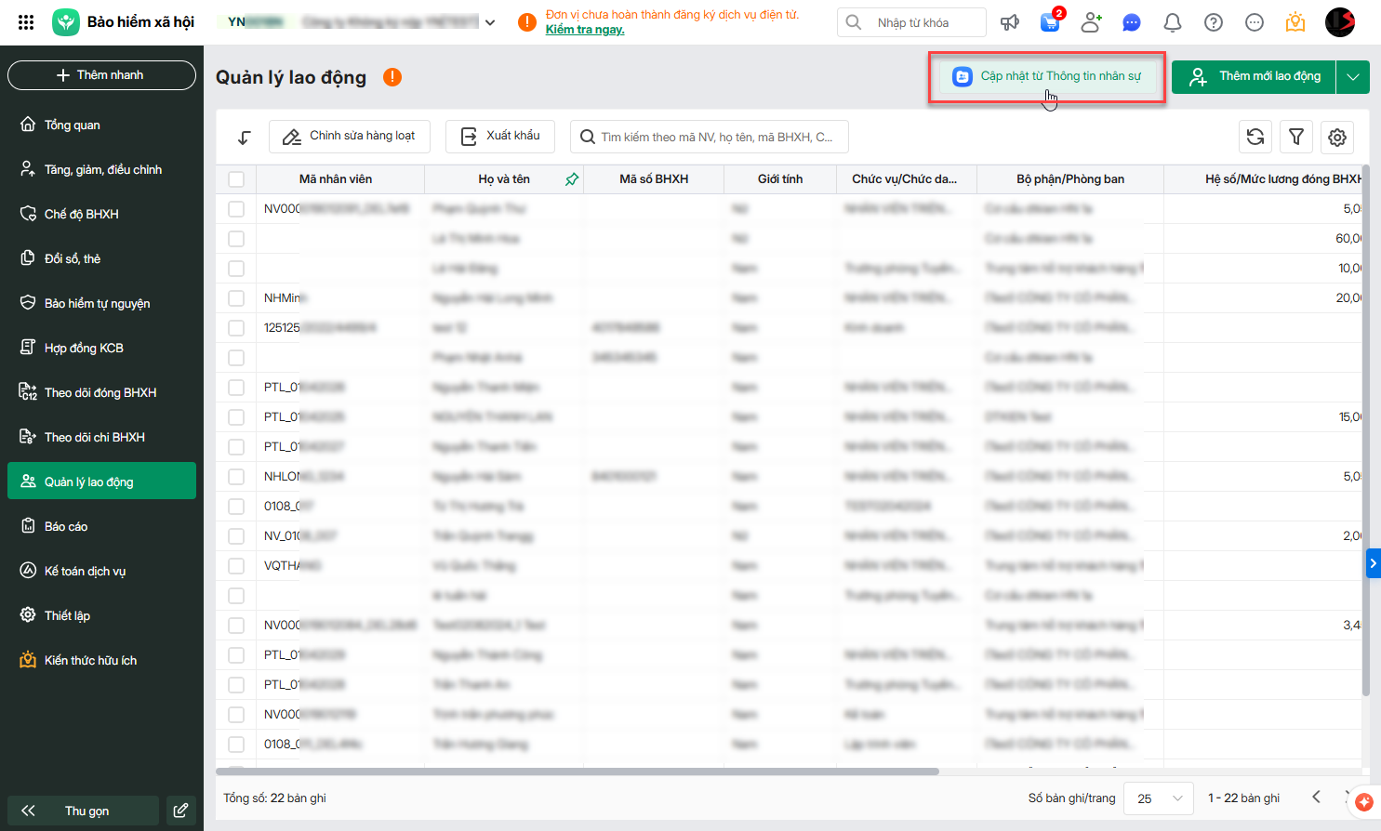Open the apps grid launcher icon
This screenshot has height=831, width=1381.
point(26,22)
